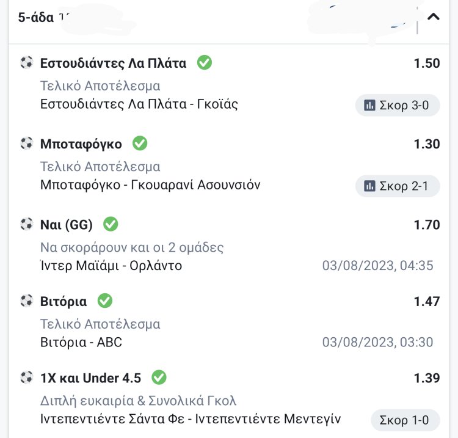Open the Σκορ 1-0 score button

pyautogui.click(x=405, y=420)
